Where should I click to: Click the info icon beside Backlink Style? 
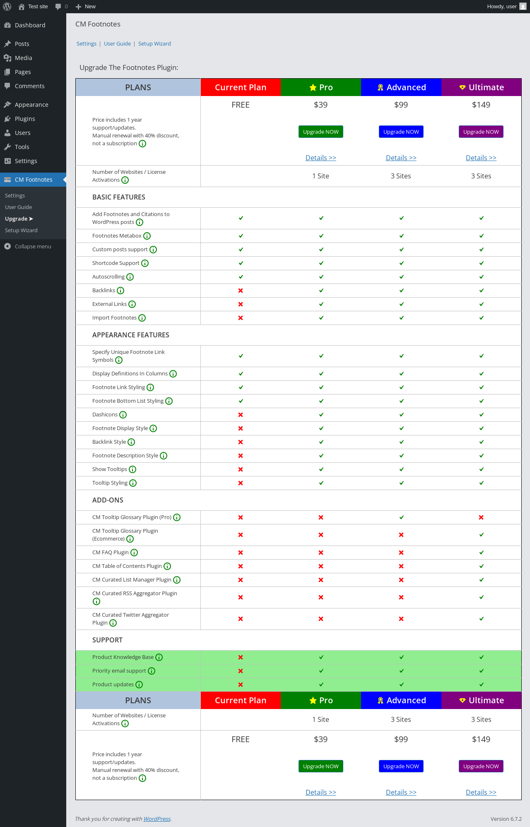coord(131,442)
